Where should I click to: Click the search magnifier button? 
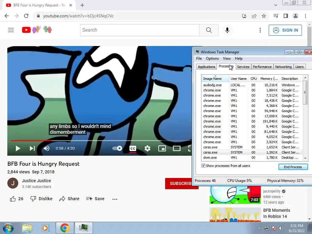pos(209,30)
